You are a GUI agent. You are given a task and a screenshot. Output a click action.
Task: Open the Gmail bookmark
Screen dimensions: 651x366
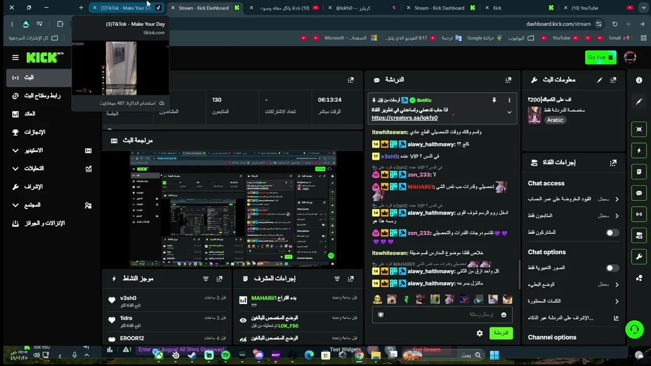(x=618, y=38)
